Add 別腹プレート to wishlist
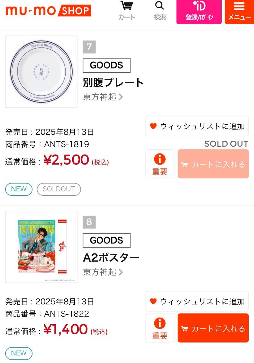Screen dimensions: 254x363 197,126
